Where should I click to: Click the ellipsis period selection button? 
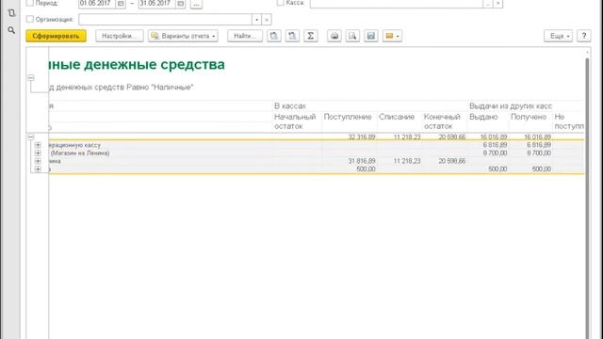coord(196,4)
